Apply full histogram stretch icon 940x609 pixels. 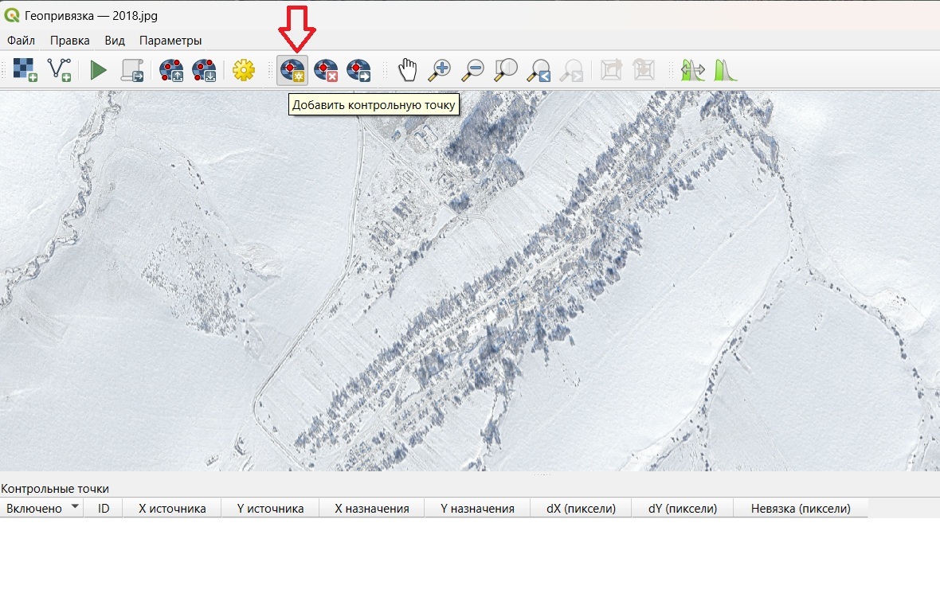(x=693, y=70)
